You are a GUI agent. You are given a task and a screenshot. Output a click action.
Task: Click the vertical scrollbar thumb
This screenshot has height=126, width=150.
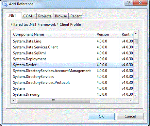136,42
